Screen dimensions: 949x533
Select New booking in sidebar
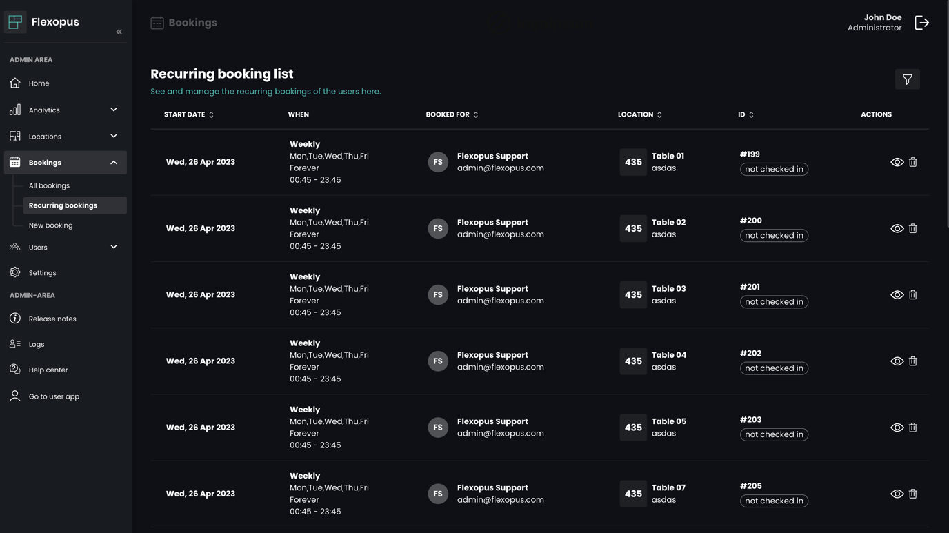tap(50, 225)
